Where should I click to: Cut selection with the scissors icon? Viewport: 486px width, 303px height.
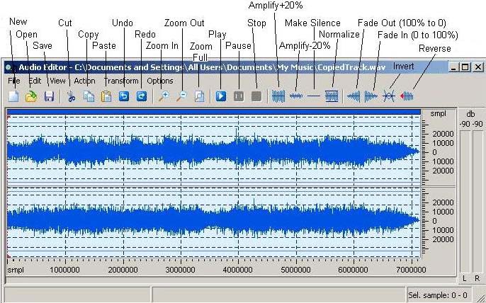click(71, 96)
